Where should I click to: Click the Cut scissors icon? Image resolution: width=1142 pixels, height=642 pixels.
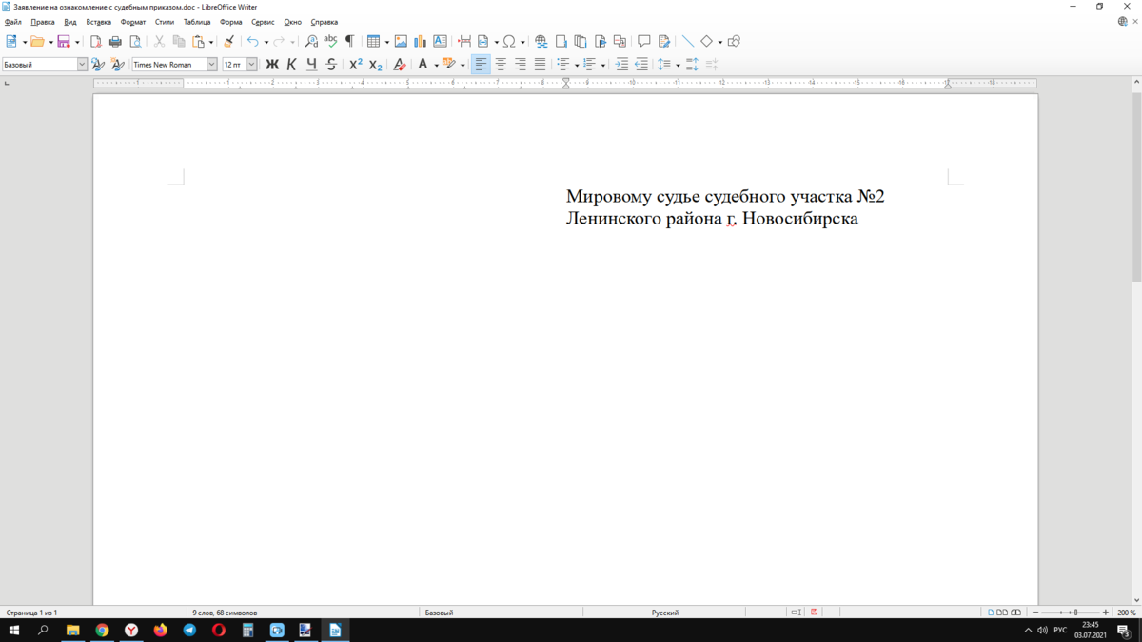(x=159, y=41)
